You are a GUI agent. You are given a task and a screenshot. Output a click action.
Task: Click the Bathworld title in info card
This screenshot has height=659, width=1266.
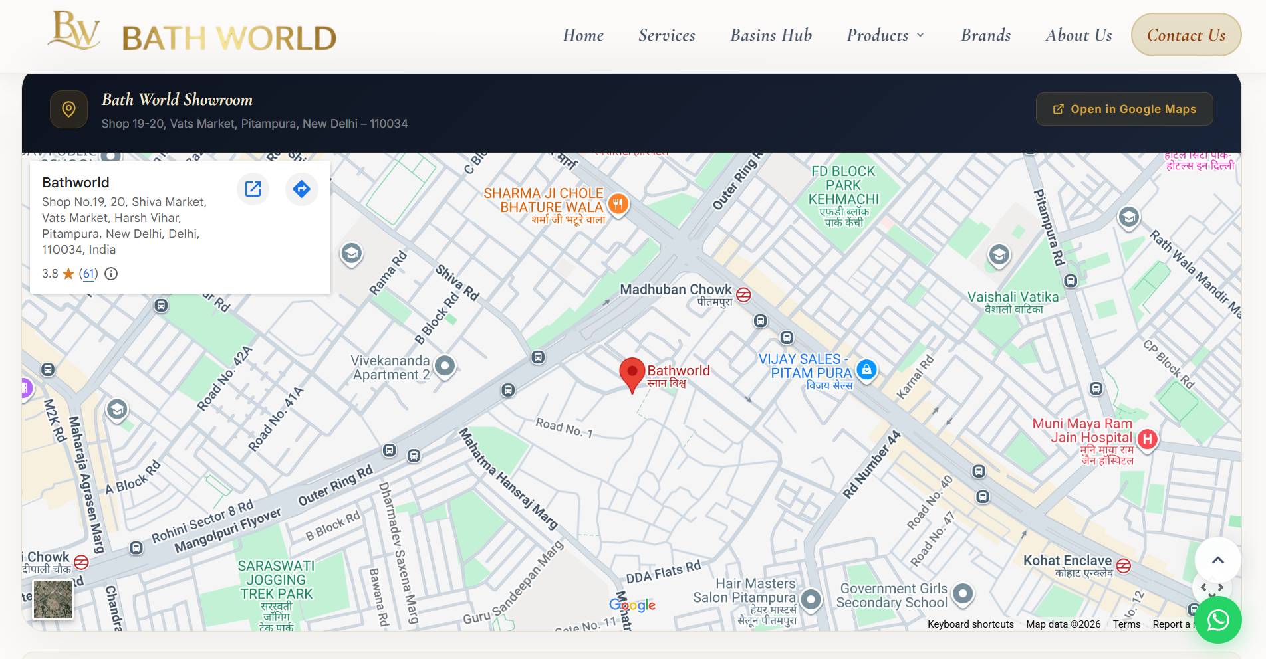tap(76, 183)
